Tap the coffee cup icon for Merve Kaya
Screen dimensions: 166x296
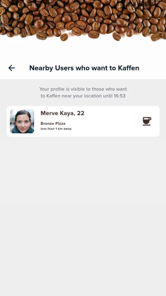point(147,121)
